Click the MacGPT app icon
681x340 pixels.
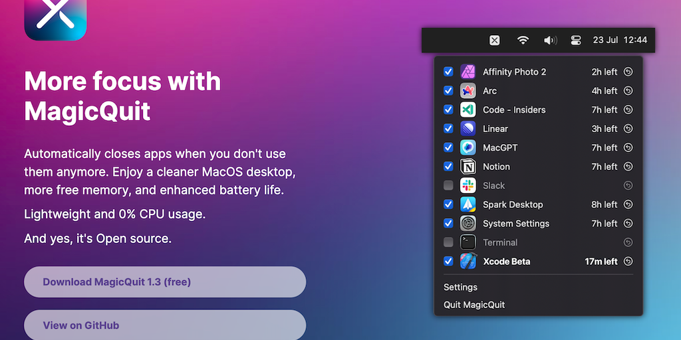coord(468,147)
